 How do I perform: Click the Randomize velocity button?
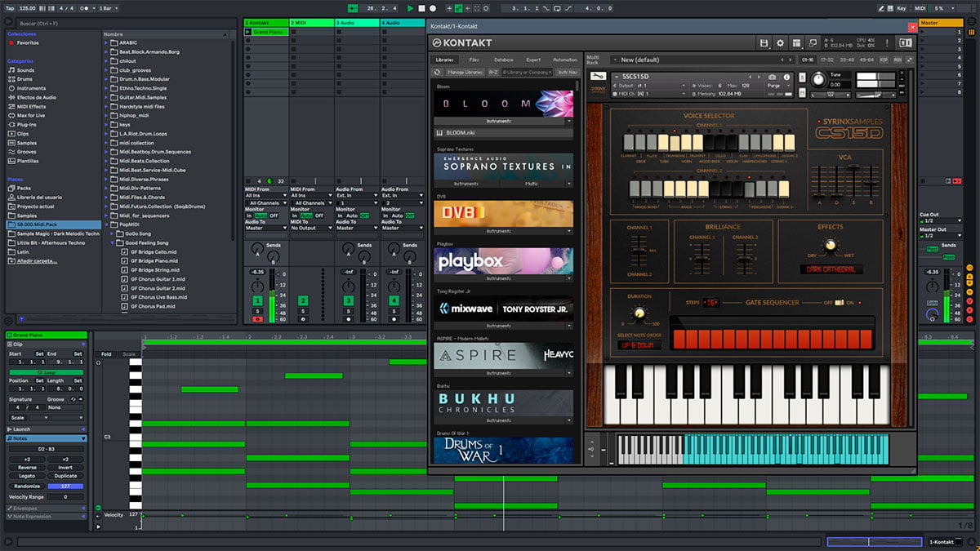coord(27,486)
